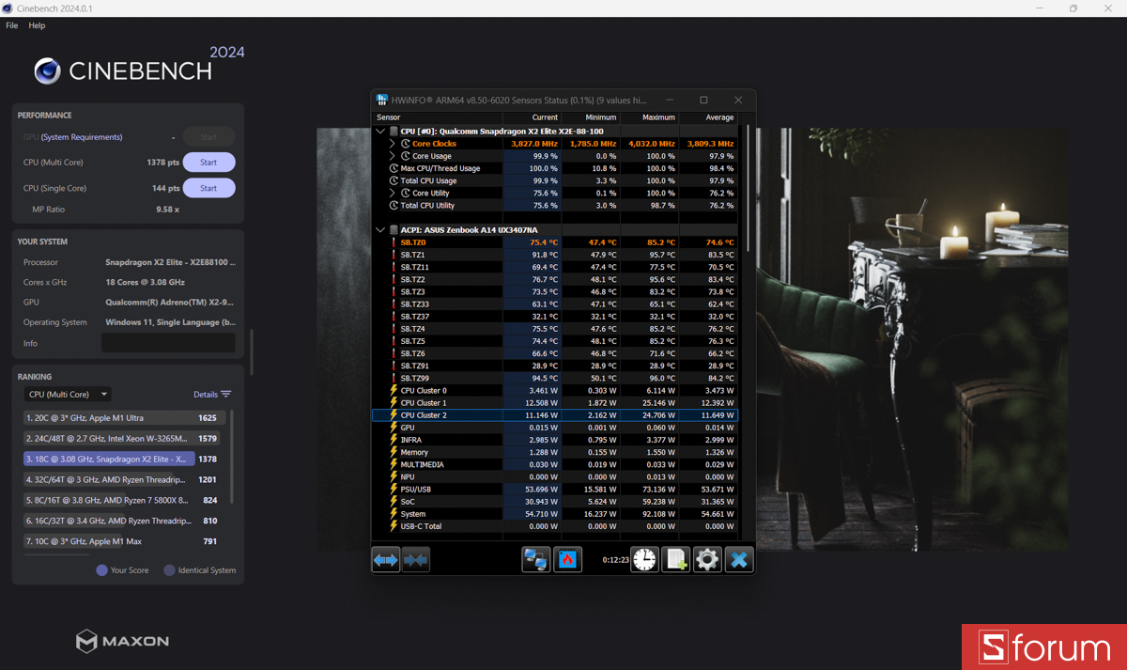Screen dimensions: 1127x670
Task: Open the System Requirements link
Action: point(82,137)
